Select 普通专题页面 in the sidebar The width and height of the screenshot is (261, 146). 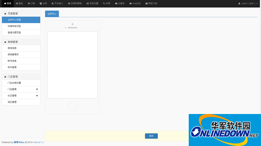pos(21,32)
